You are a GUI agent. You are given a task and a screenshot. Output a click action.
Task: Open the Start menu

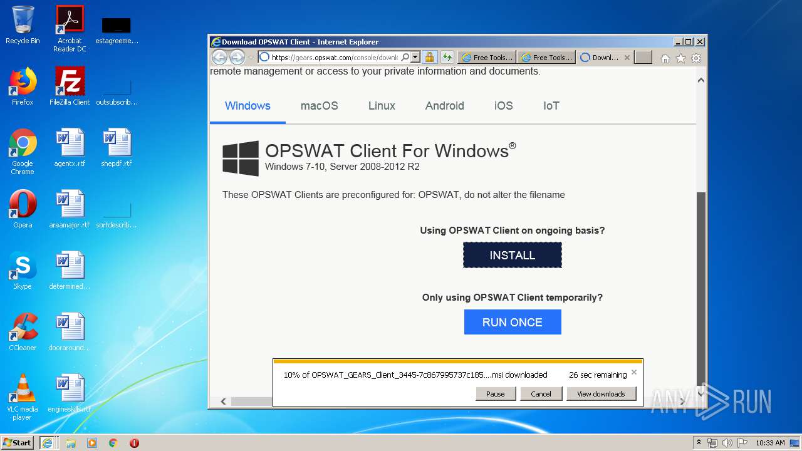(x=17, y=443)
